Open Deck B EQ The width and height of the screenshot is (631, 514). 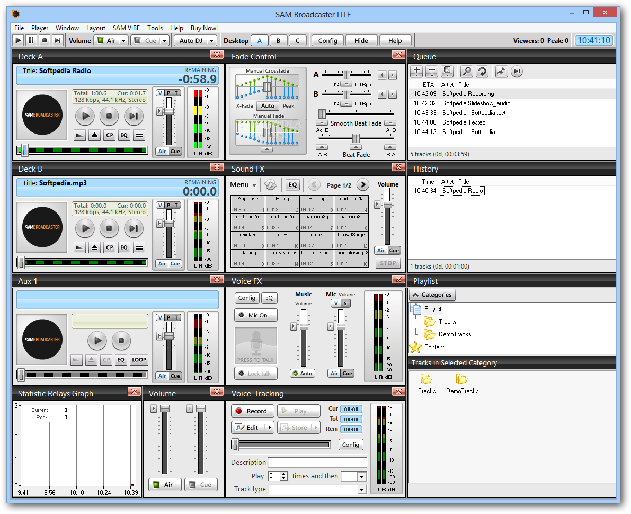tap(124, 247)
